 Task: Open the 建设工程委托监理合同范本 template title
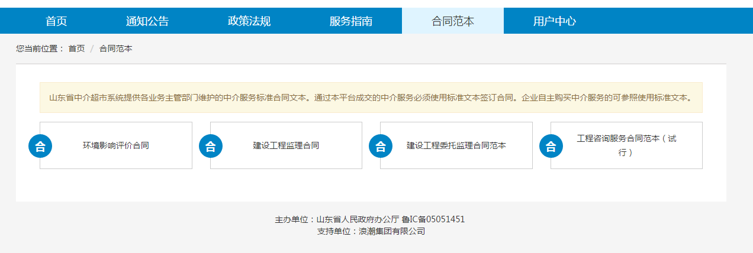[x=456, y=145]
